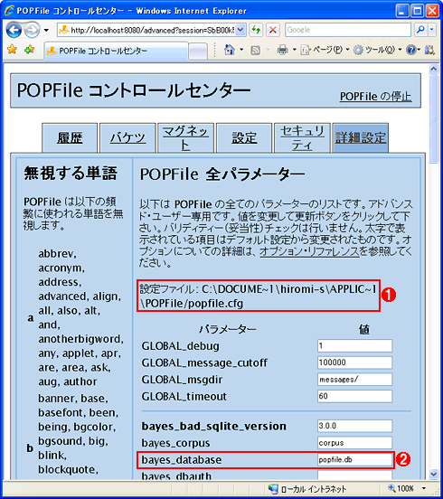Click the Print icon in toolbar

[282, 50]
